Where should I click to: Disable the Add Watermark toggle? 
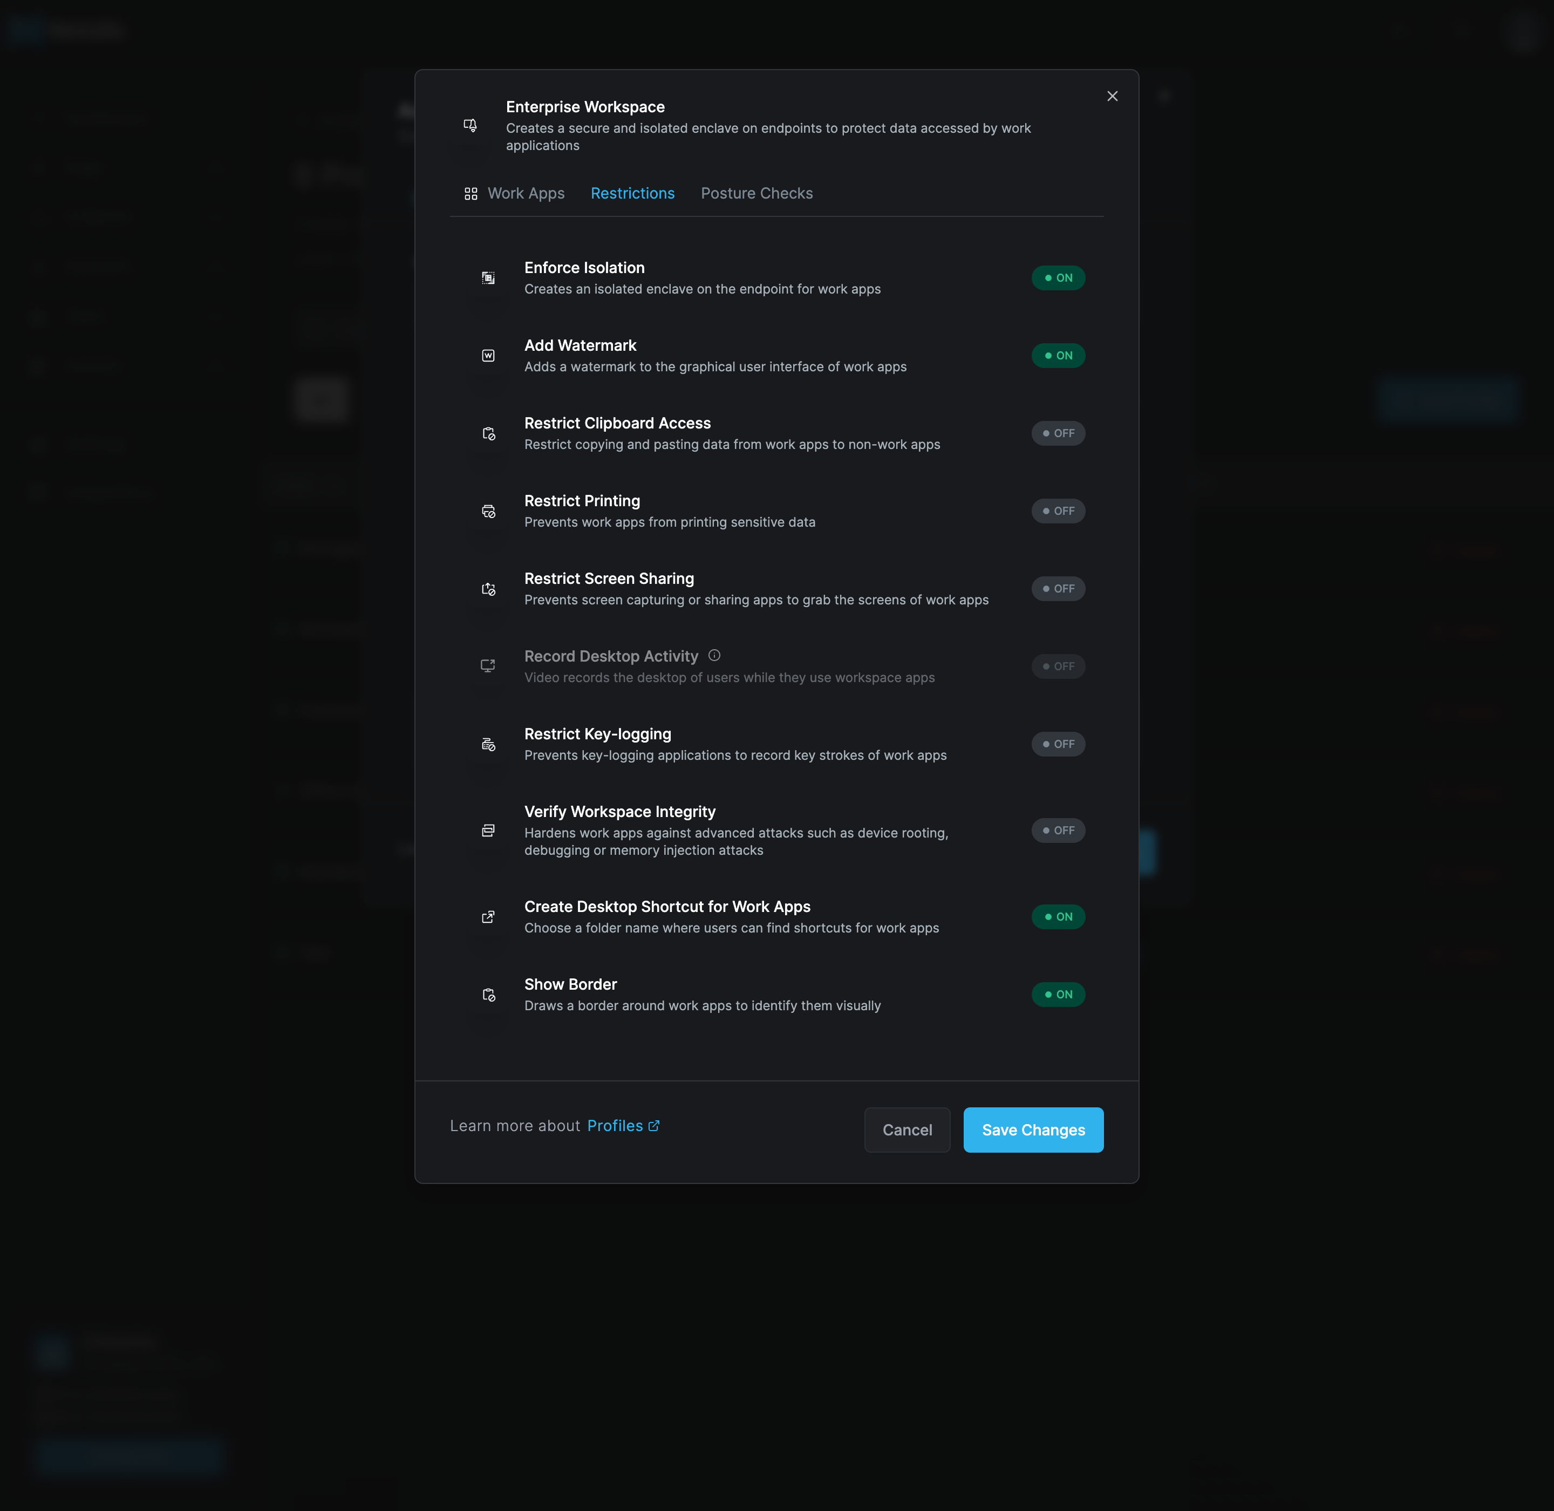click(1058, 356)
